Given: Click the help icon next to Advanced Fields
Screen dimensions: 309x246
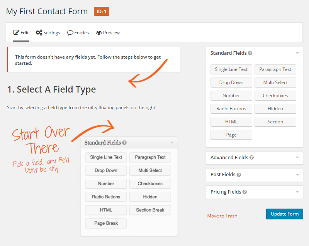Looking at the screenshot, I should coord(251,158).
